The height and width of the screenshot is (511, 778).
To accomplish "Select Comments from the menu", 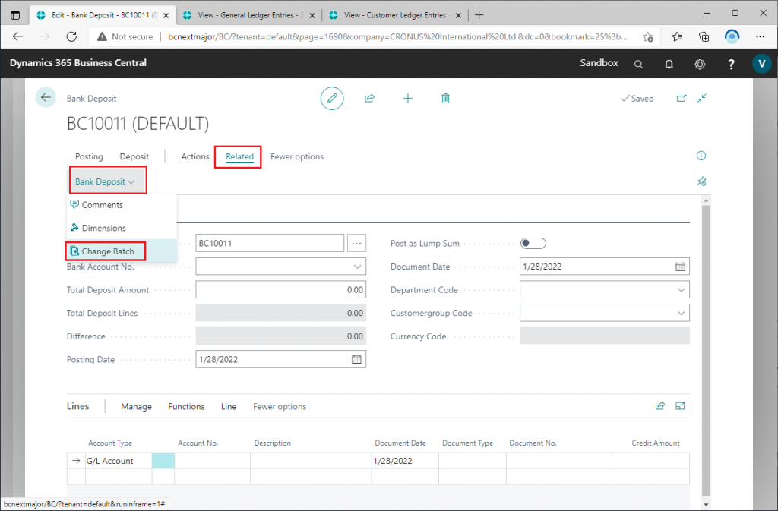I will point(122,205).
